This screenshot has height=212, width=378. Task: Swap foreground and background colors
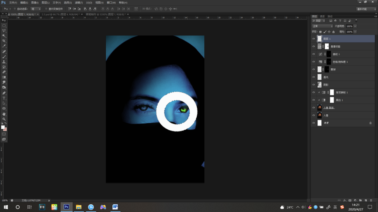tap(6, 123)
